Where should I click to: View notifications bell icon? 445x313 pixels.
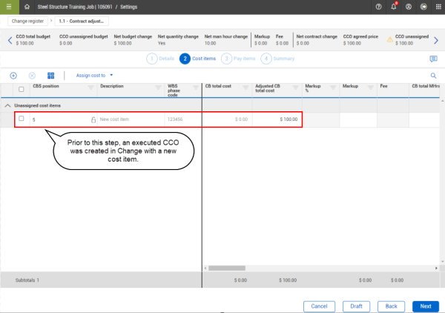394,7
